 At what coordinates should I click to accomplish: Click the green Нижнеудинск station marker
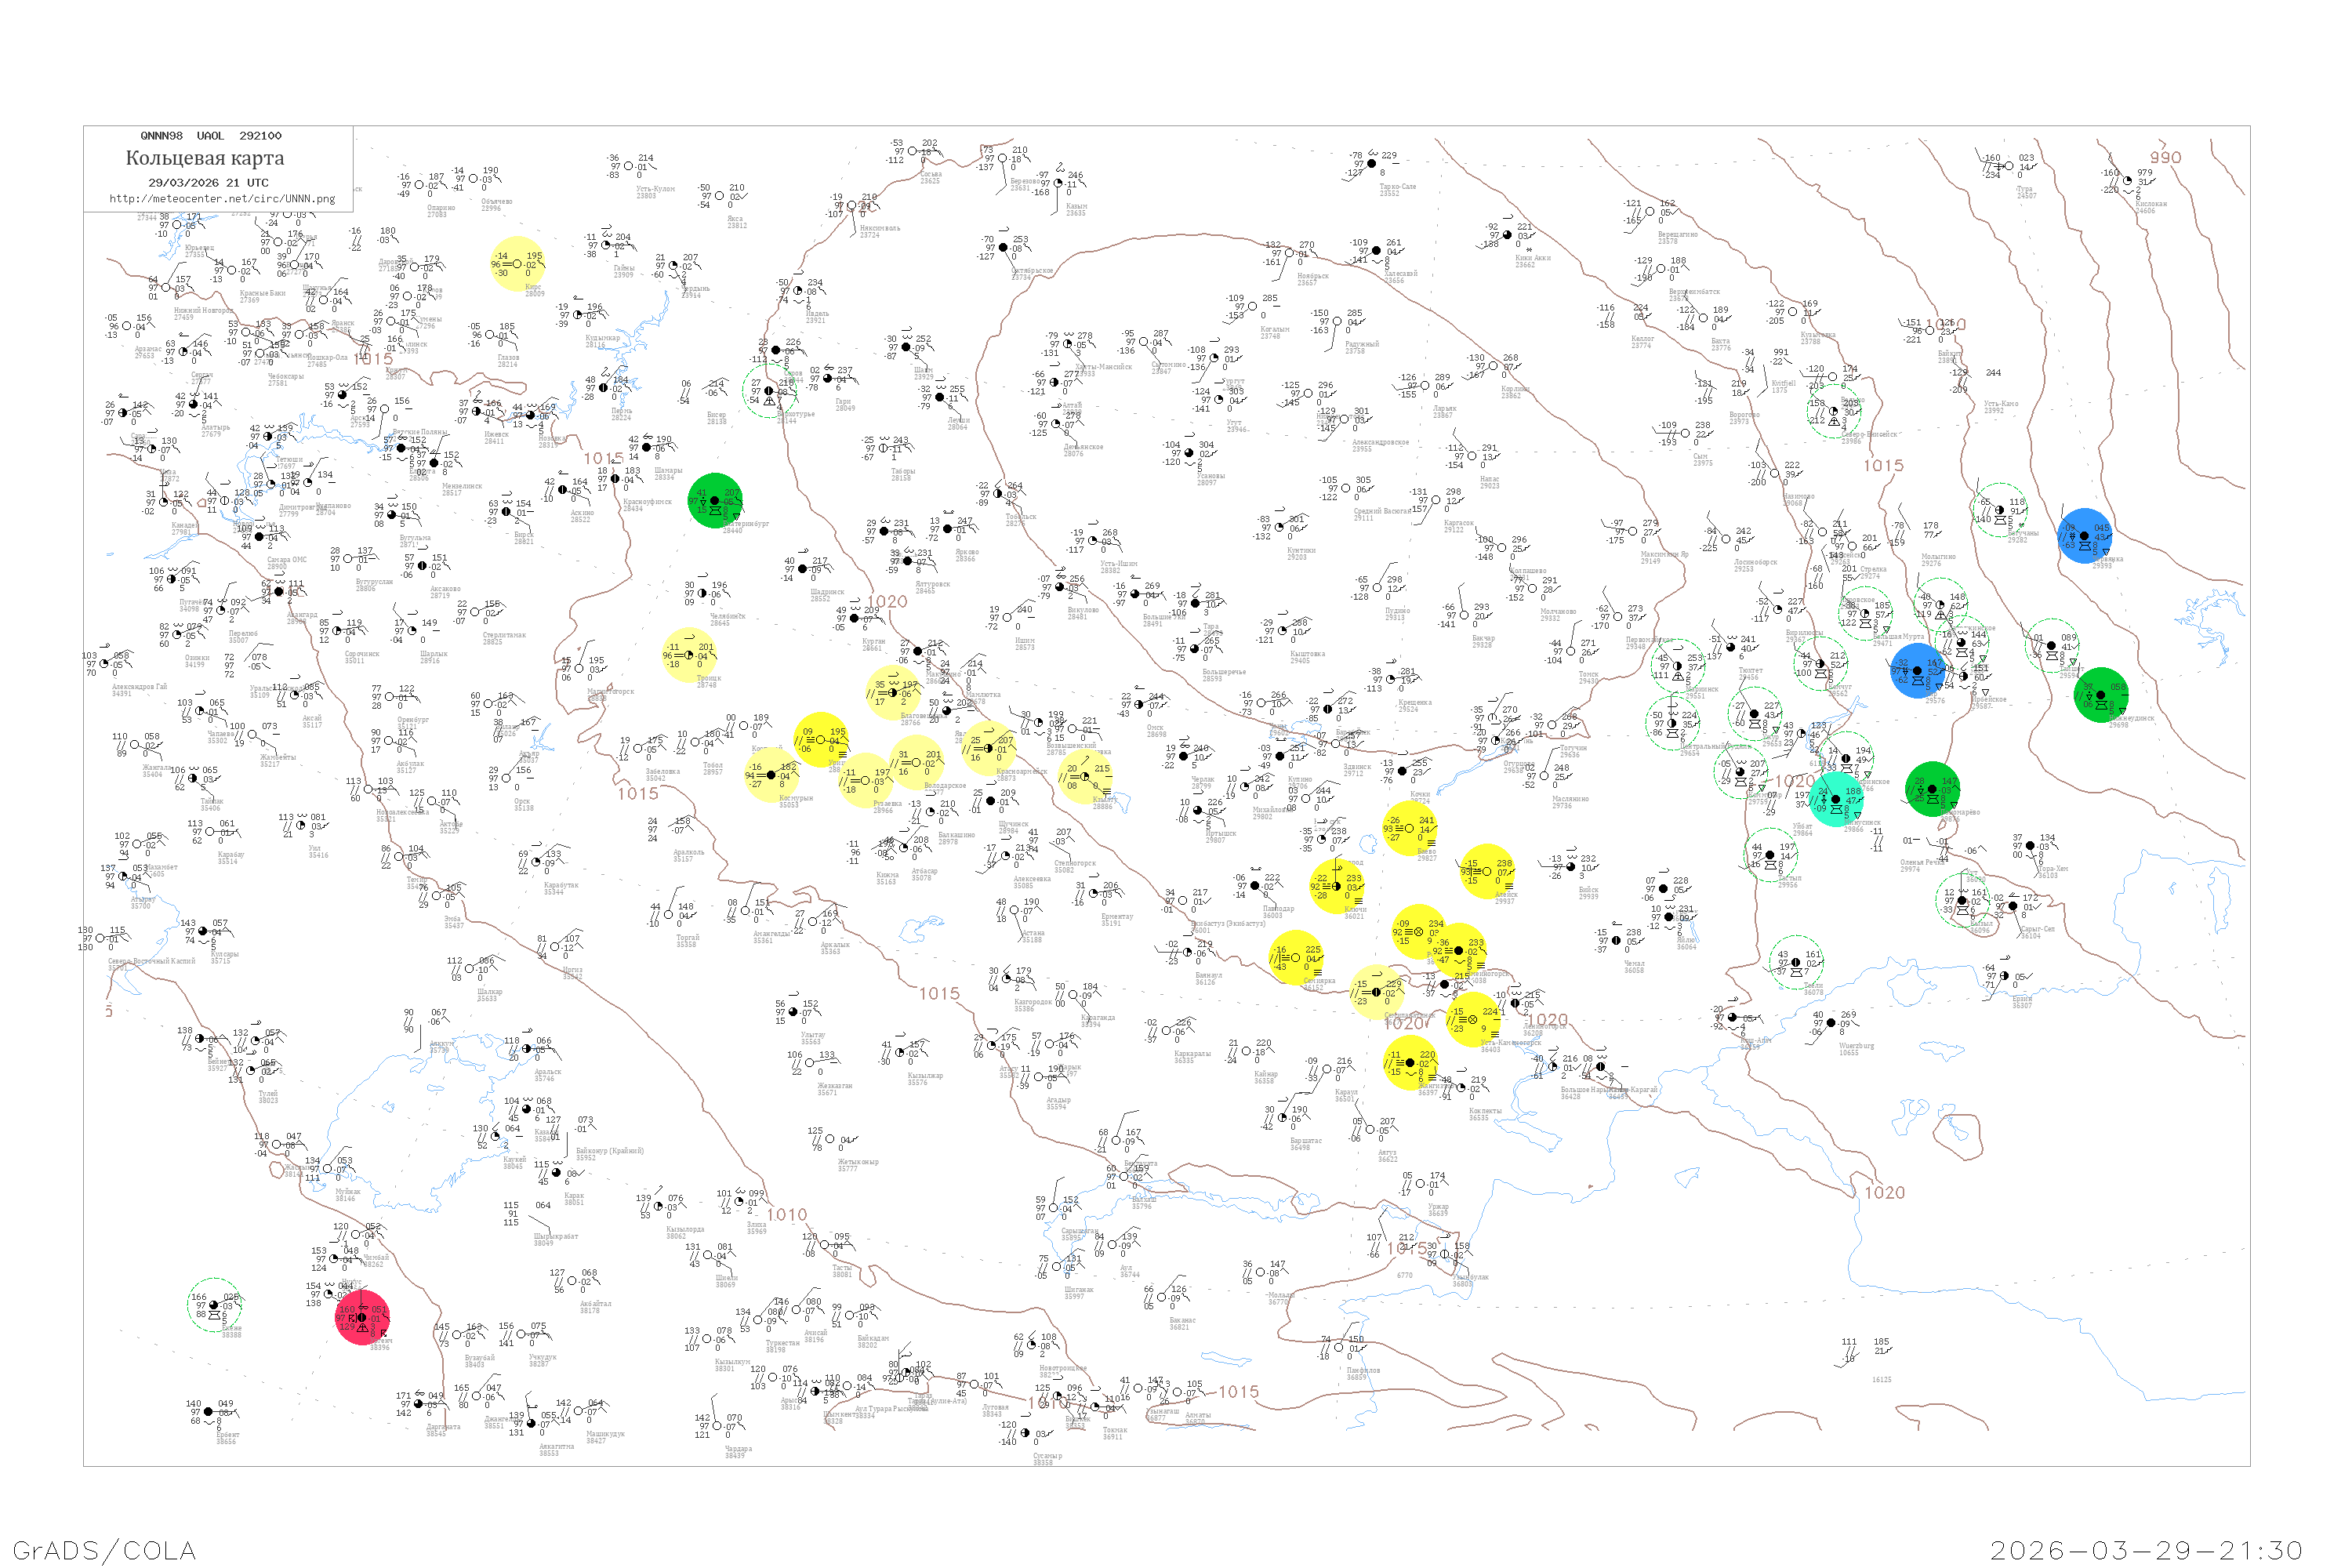(x=2101, y=695)
